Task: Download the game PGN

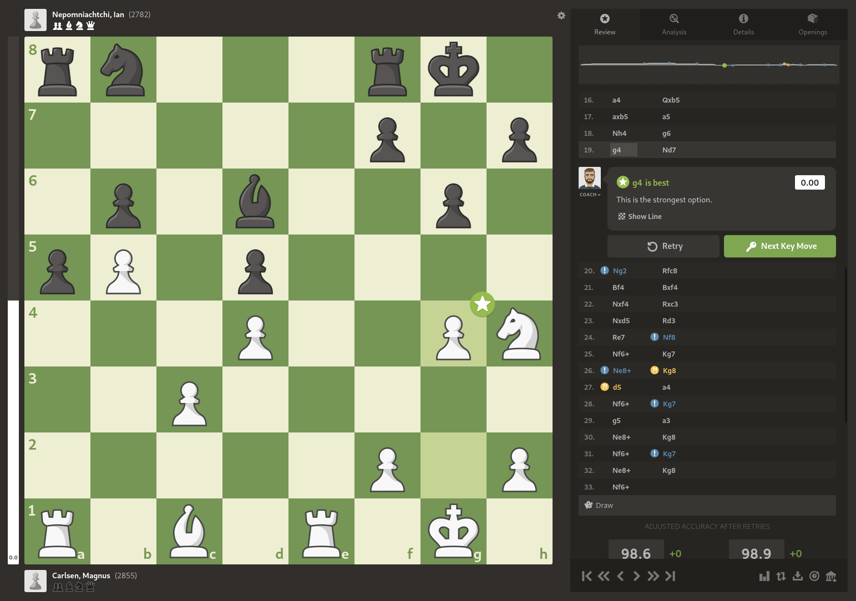Action: (798, 576)
